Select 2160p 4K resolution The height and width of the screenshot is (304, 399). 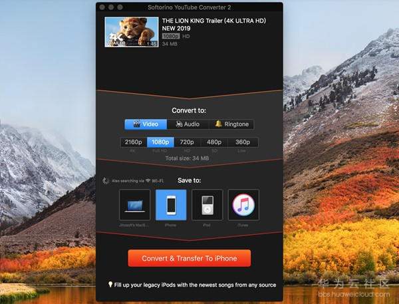[134, 142]
